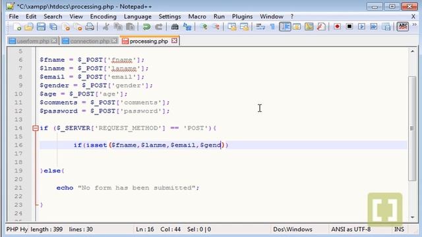Screen dimensions: 422x237
Task: Close the connection.php tab
Action: [x=114, y=41]
